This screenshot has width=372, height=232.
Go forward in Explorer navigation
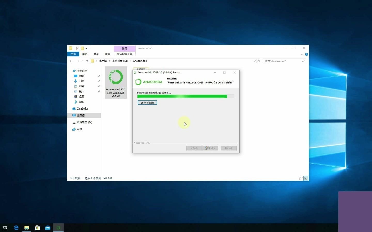(78, 61)
